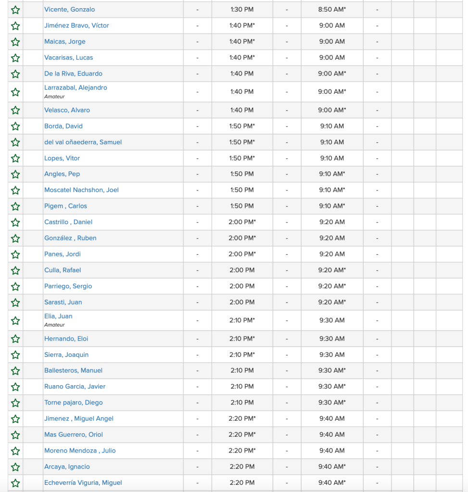Add Juan Elia to favorites
The width and height of the screenshot is (468, 492).
[x=15, y=320]
